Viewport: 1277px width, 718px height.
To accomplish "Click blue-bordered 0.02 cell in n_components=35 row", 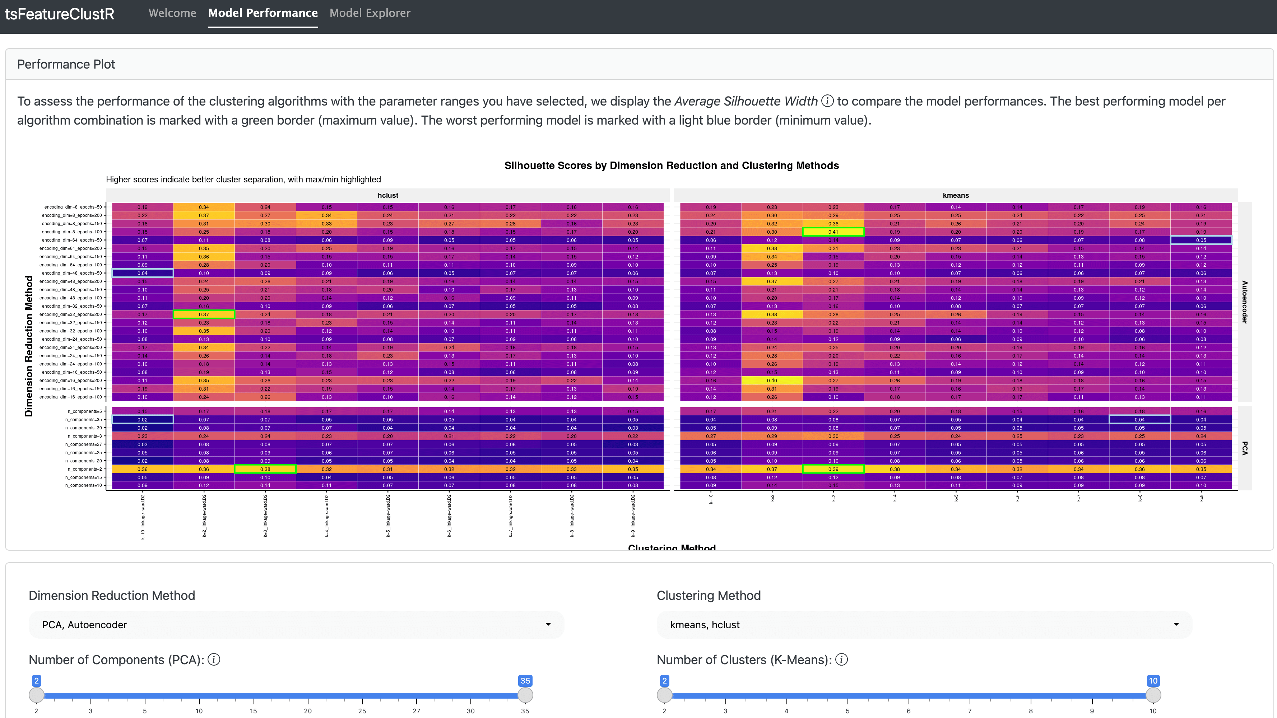I will click(142, 419).
